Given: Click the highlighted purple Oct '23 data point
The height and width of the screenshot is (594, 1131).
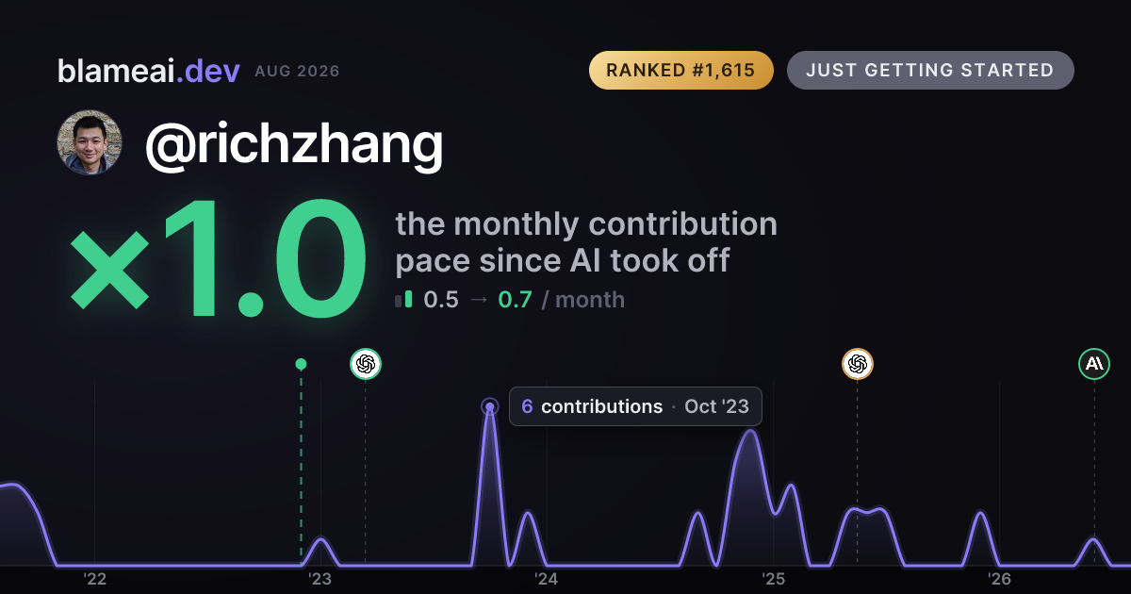Looking at the screenshot, I should point(489,407).
